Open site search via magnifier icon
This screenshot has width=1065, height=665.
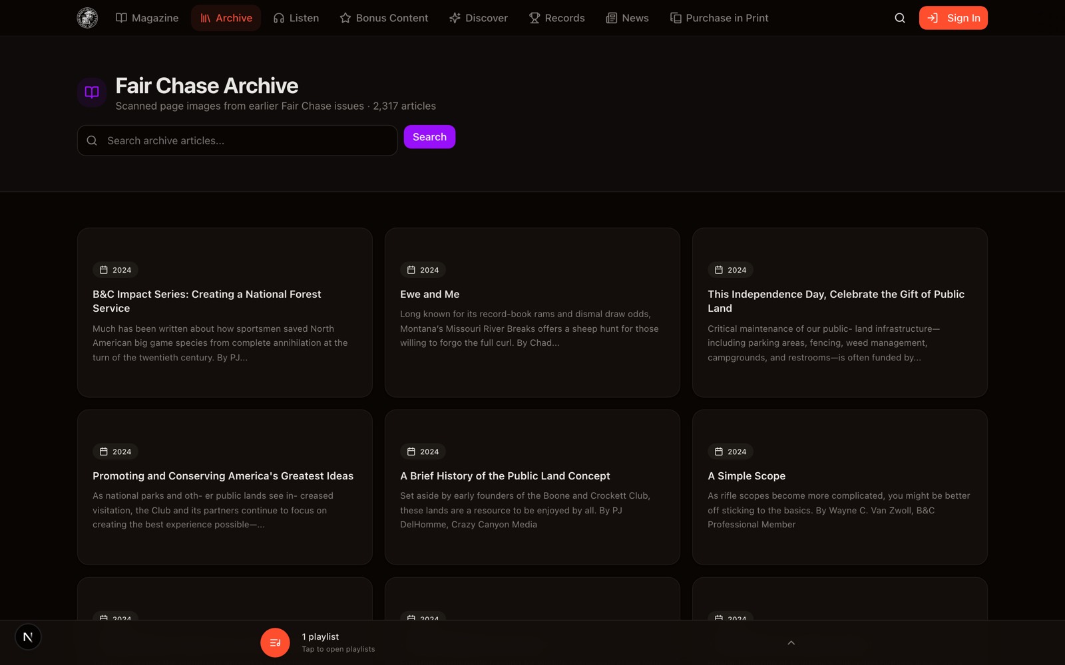pyautogui.click(x=900, y=18)
